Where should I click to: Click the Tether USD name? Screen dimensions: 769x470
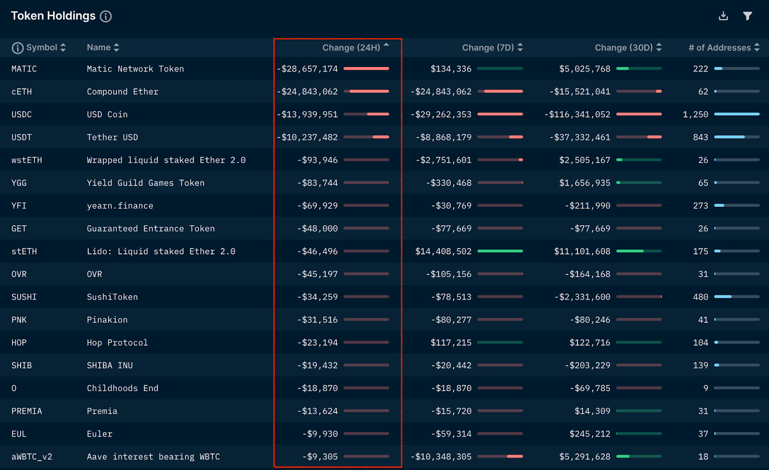click(x=112, y=137)
